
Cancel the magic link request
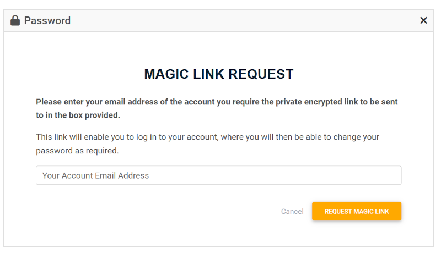coord(292,211)
